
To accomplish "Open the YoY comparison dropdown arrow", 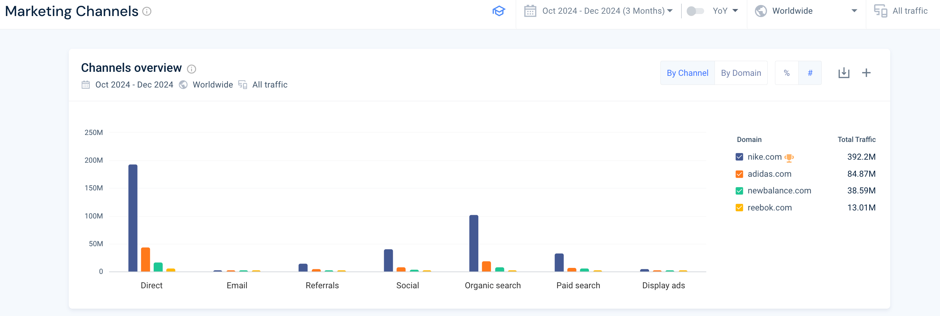I will tap(737, 11).
